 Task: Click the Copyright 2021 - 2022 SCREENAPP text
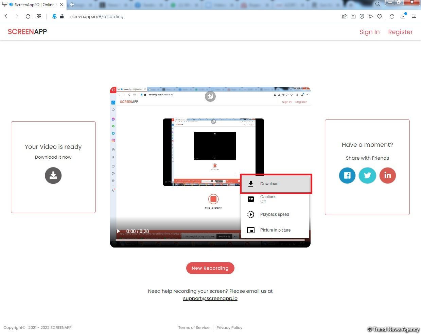click(37, 328)
